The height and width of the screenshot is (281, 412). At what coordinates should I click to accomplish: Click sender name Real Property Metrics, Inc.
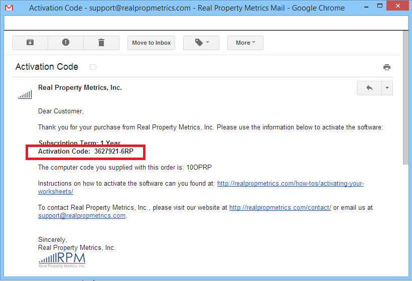click(80, 88)
